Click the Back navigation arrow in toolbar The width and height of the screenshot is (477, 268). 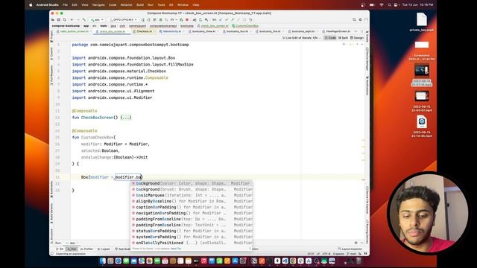tap(72, 20)
